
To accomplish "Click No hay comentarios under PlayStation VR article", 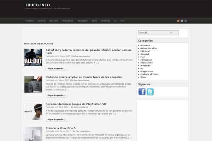I will point(79,107).
